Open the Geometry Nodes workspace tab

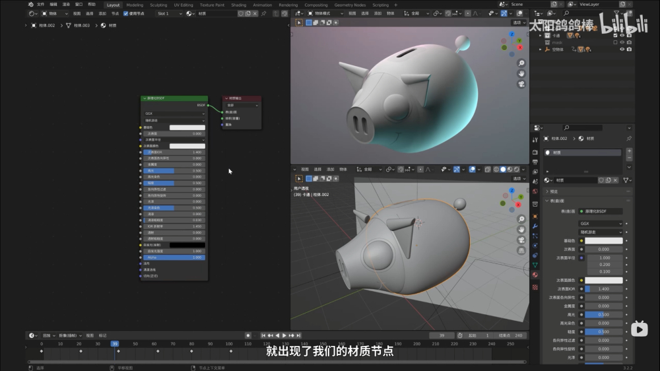coord(350,5)
